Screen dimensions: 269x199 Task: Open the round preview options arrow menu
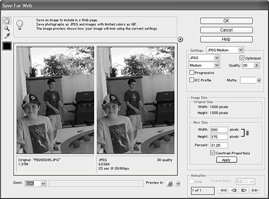180,39
